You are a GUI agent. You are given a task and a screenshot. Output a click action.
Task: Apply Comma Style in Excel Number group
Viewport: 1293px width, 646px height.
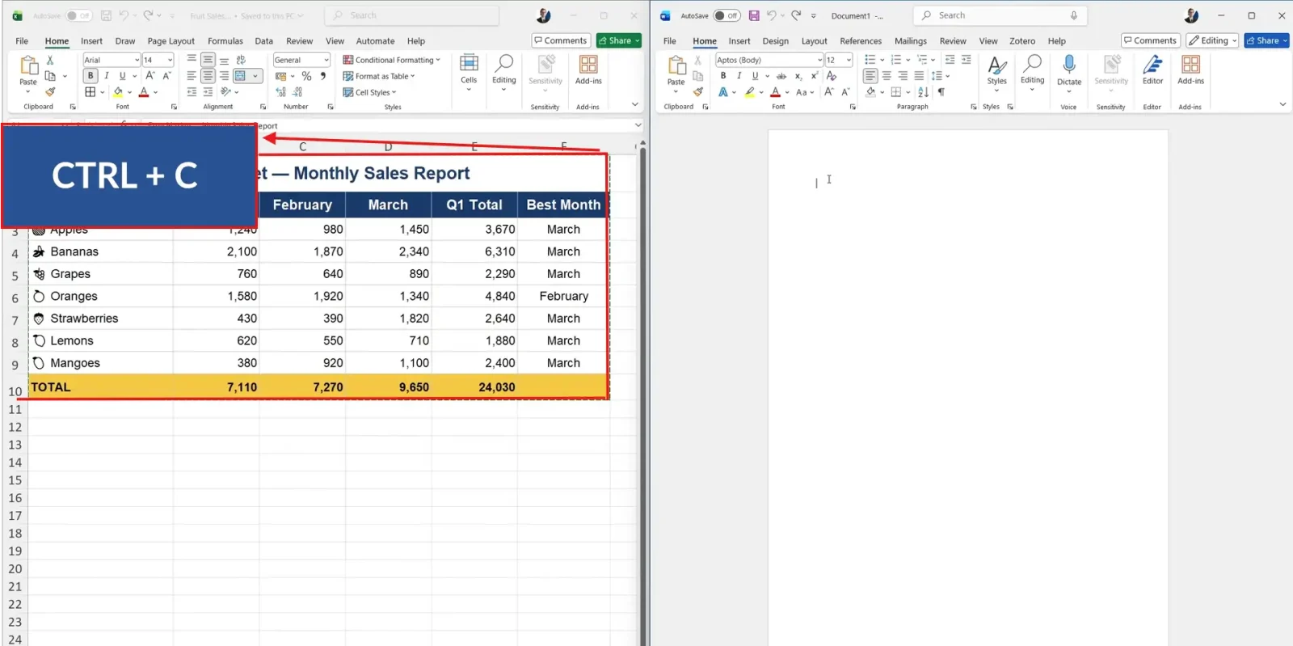click(323, 76)
